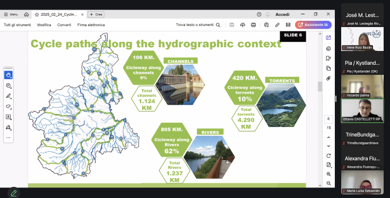
Task: Select José M. Lest... participant tile
Action: [x=362, y=15]
